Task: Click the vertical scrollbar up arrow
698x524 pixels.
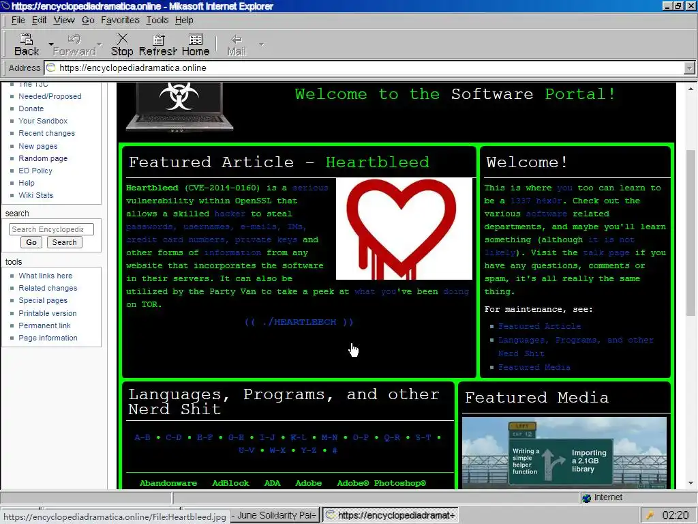Action: [x=691, y=89]
